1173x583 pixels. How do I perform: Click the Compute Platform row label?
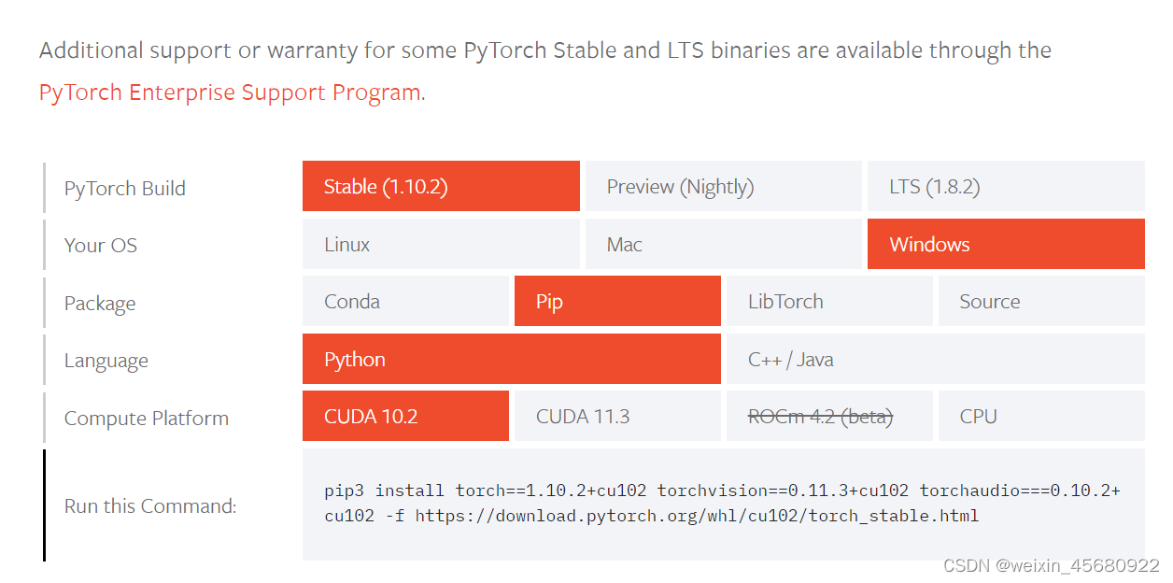tap(147, 418)
